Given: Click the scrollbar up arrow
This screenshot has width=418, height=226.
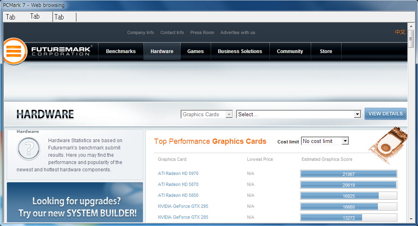Looking at the screenshot, I should pyautogui.click(x=411, y=26).
